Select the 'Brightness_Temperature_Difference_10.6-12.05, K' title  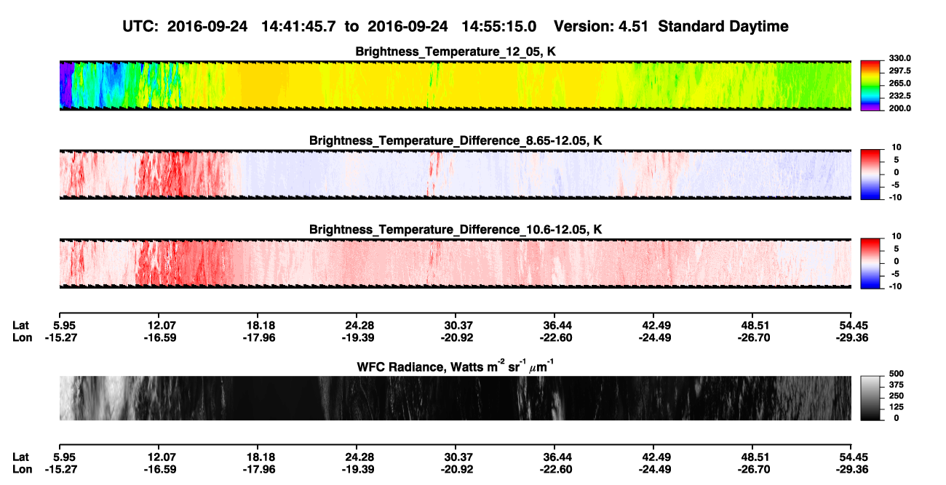[456, 229]
